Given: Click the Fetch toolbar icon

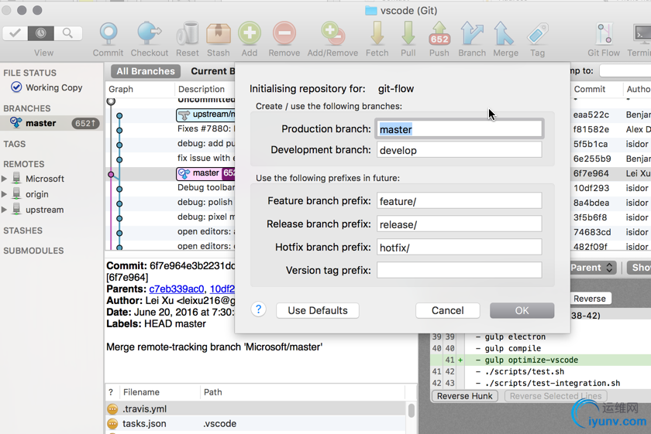Looking at the screenshot, I should 377,33.
